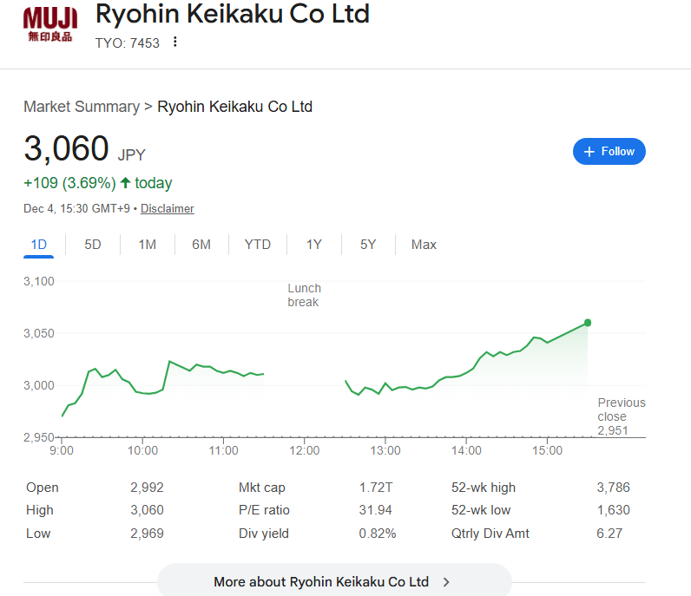Click the +109 (3.69%) today change text
Screen dimensions: 691x596
tap(97, 183)
